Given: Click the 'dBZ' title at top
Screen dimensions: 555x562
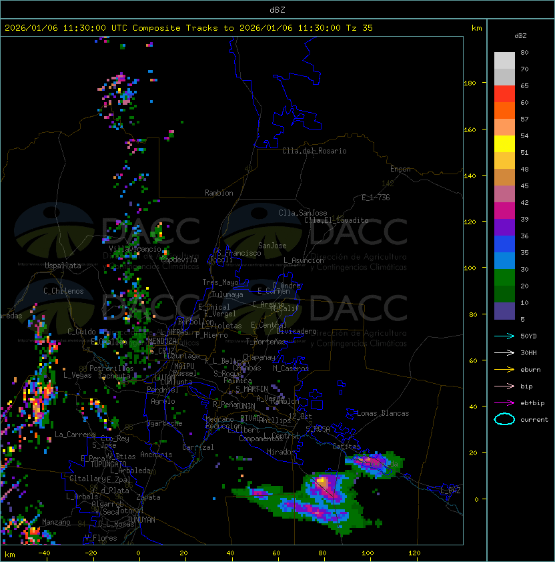Looking at the screenshot, I should point(277,9).
